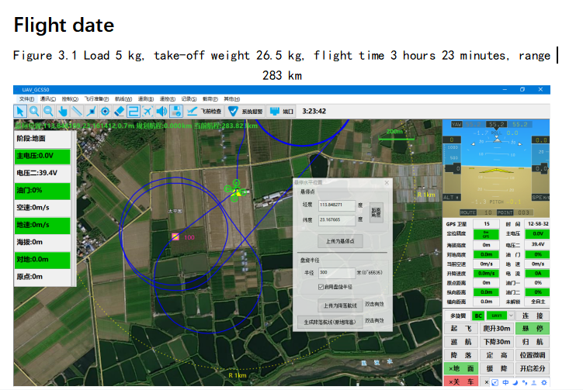
Task: Click the 半径 radius input field
Action: click(x=337, y=273)
